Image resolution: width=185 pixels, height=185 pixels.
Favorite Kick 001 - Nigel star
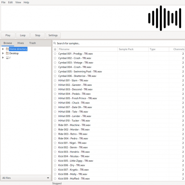[x=55, y=143]
